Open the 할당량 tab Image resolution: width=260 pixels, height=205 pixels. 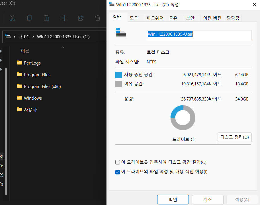point(233,18)
